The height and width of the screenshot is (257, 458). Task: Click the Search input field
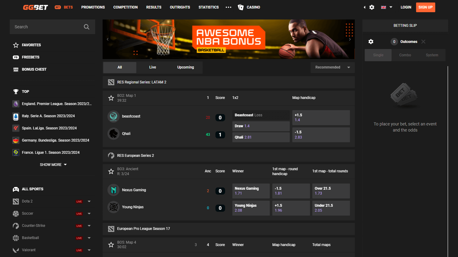pos(53,27)
